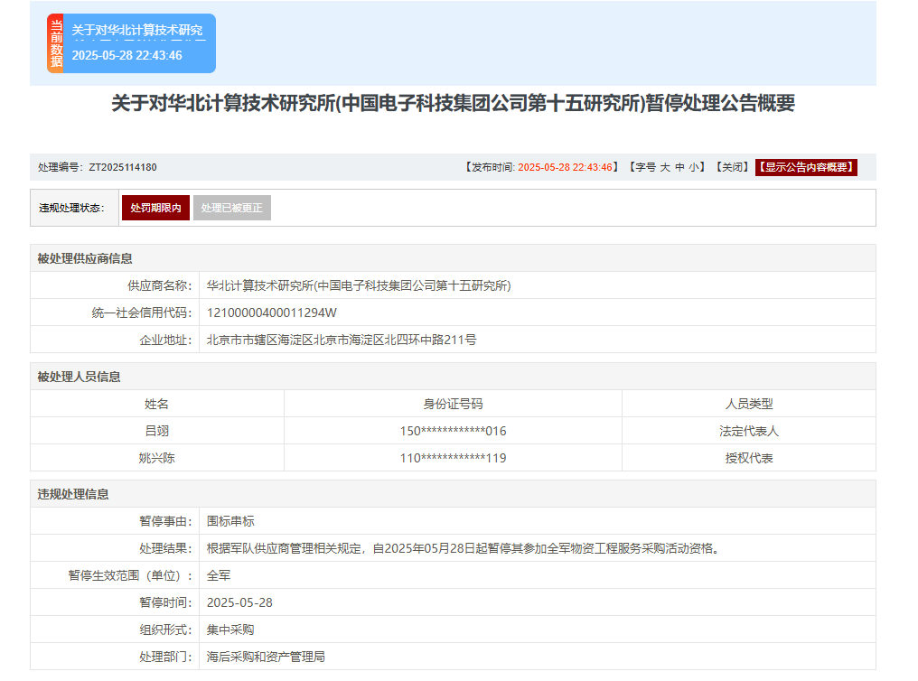Click the ID number 110************119
Image resolution: width=918 pixels, height=681 pixels.
pos(454,458)
